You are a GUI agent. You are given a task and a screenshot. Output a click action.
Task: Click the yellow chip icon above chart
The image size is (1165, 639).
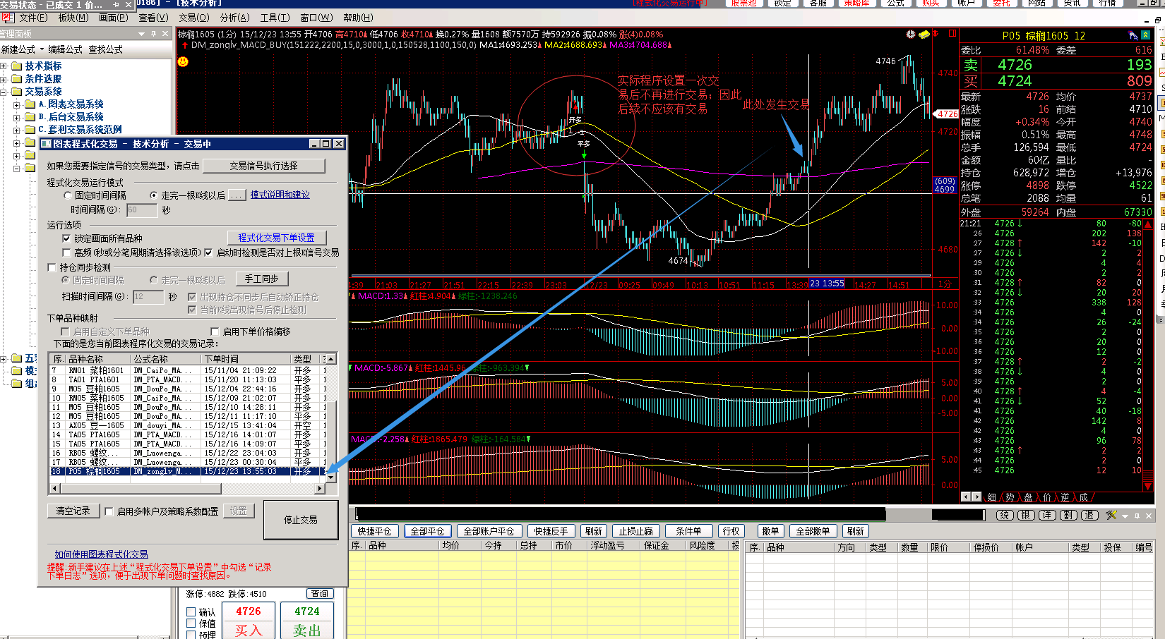click(x=924, y=35)
